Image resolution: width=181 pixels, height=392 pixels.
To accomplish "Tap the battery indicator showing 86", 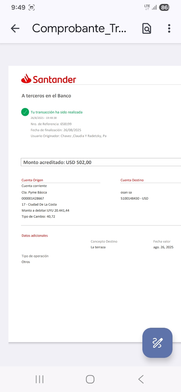I will (x=164, y=8).
